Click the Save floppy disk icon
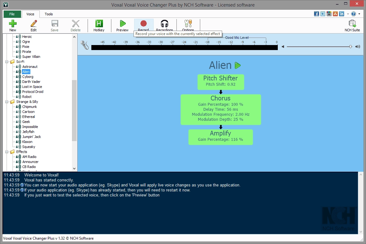Viewport: 366px width, 244px height. pyautogui.click(x=55, y=23)
